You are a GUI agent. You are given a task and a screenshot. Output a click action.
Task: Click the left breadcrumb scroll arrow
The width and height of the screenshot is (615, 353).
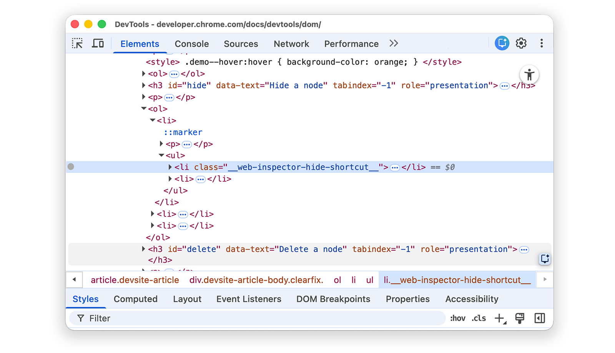pyautogui.click(x=74, y=280)
